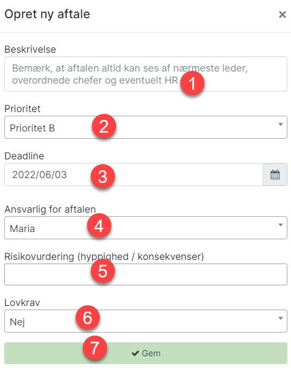Screen dimensions: 291x375
Task: Expand the Ansvarlig for aftalen dropdown showing Maria
Action: (146, 228)
